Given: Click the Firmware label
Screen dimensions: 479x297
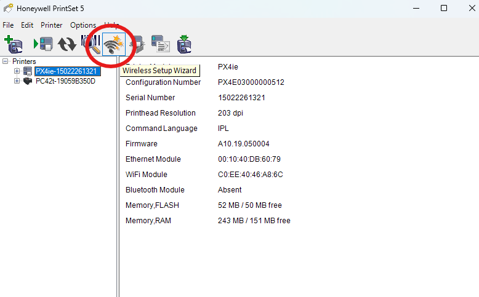Looking at the screenshot, I should pos(142,144).
